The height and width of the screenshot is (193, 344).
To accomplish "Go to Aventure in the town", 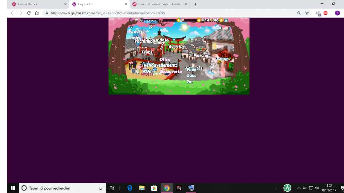I will point(178,47).
